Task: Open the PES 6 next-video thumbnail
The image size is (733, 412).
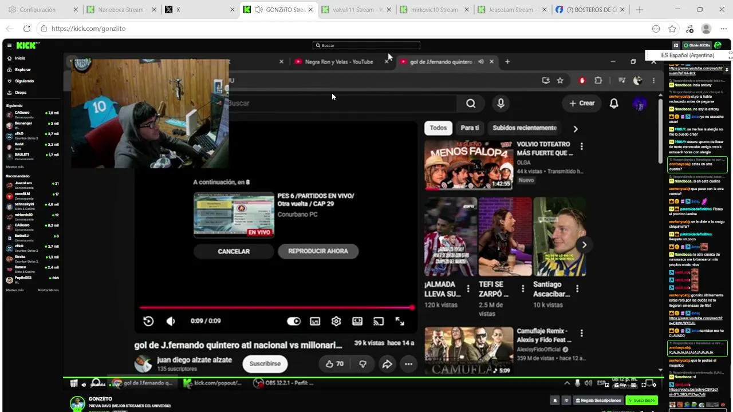Action: [234, 215]
